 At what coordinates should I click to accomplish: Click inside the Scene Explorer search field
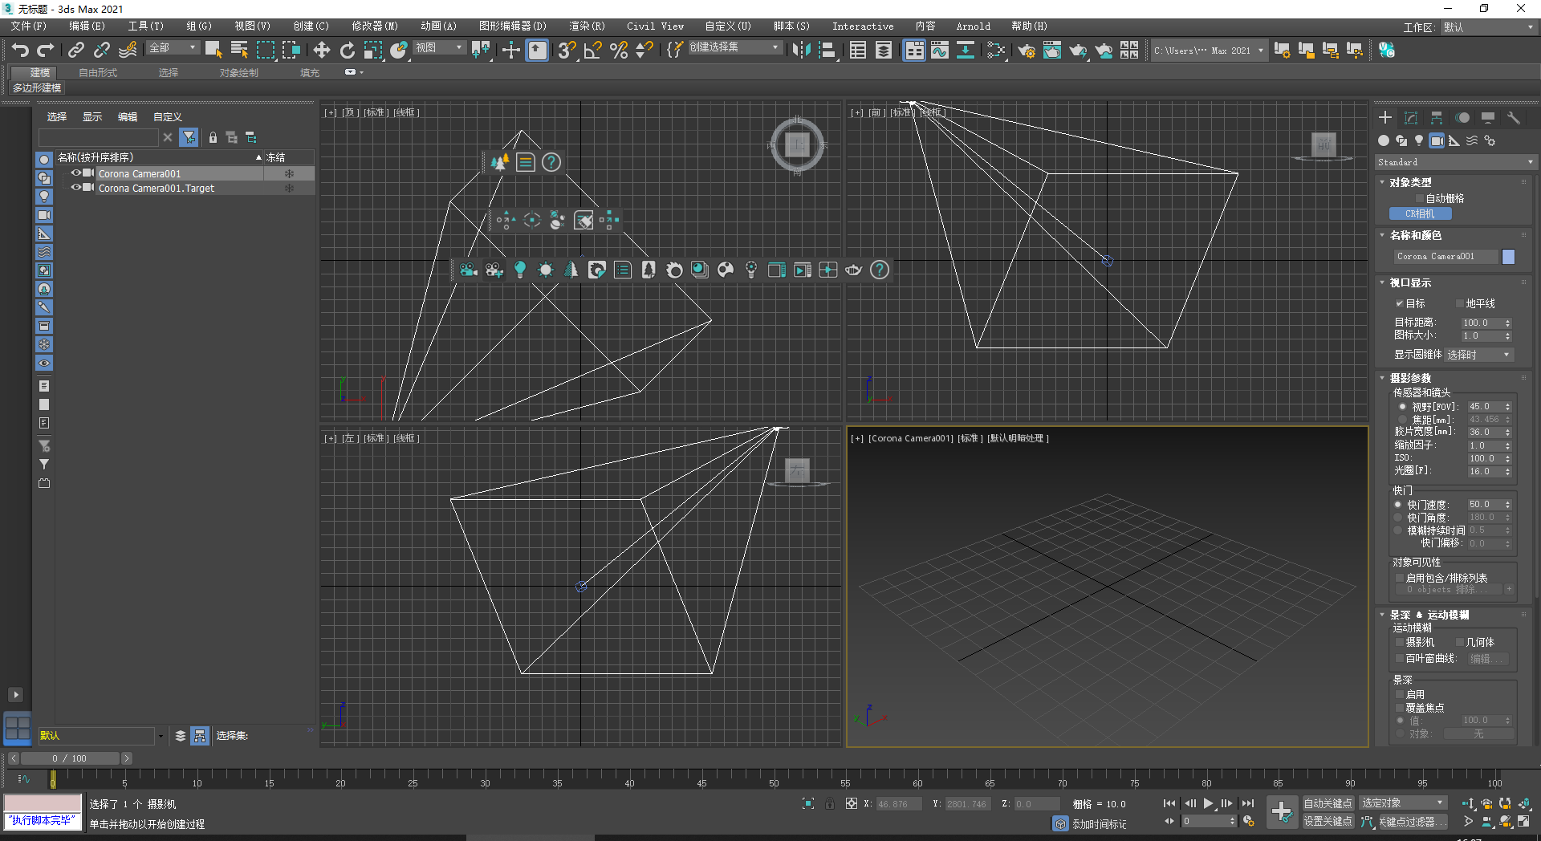tap(96, 137)
